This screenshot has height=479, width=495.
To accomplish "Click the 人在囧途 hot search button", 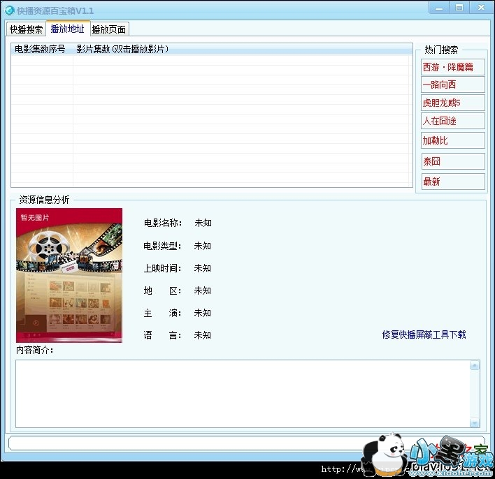I will (x=452, y=121).
